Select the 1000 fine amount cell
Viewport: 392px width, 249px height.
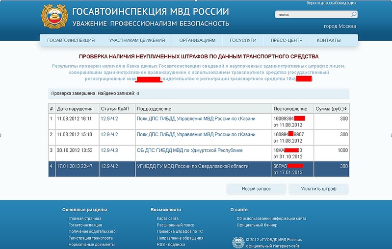[332, 153]
